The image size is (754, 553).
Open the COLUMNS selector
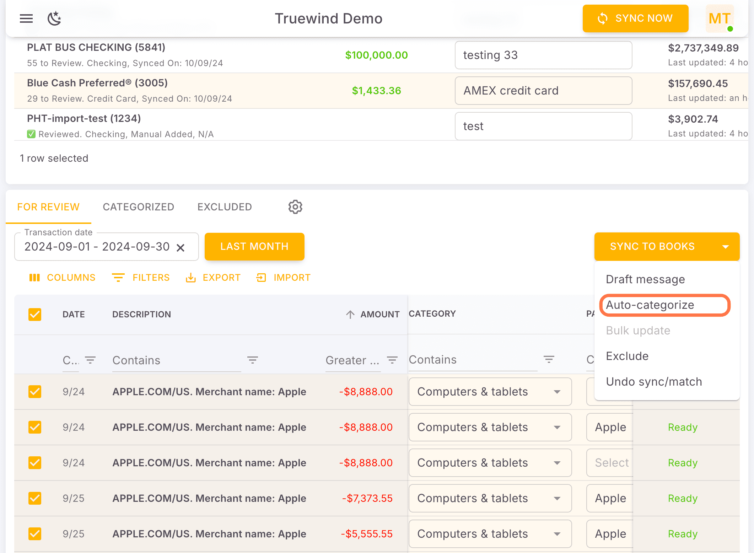pyautogui.click(x=62, y=278)
